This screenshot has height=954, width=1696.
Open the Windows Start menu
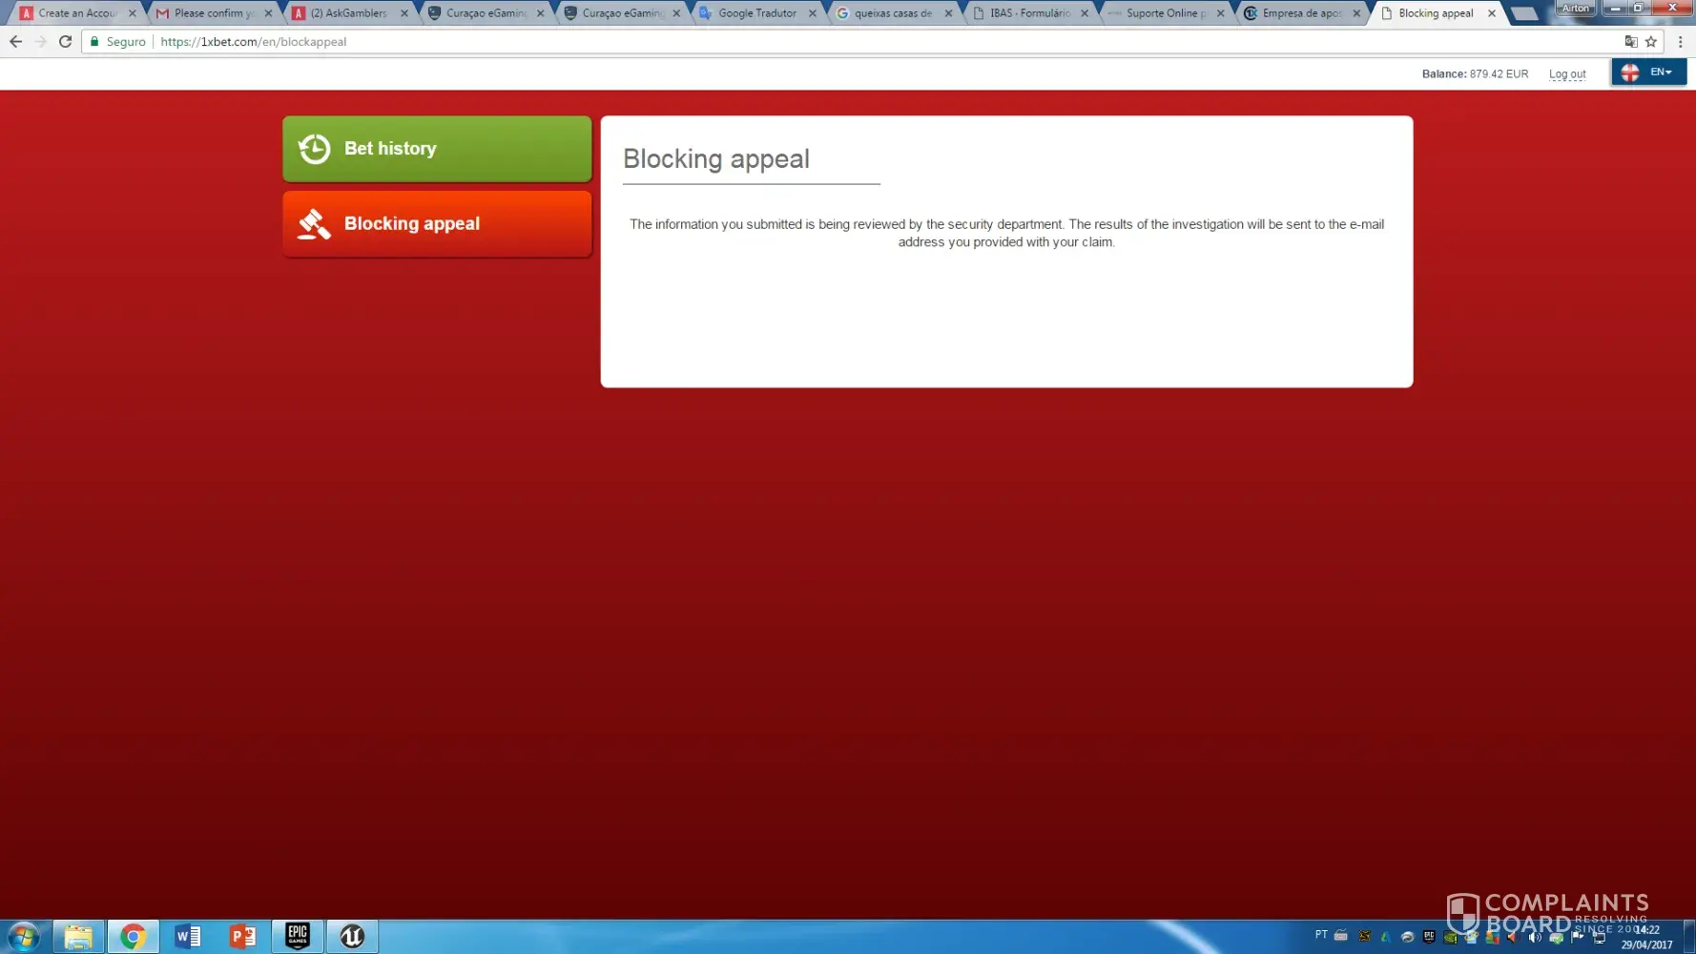[x=24, y=936]
